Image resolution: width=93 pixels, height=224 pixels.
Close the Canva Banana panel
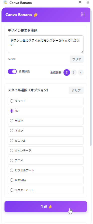point(88,3)
